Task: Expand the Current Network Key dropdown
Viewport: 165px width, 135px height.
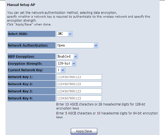Action: tap(61, 70)
